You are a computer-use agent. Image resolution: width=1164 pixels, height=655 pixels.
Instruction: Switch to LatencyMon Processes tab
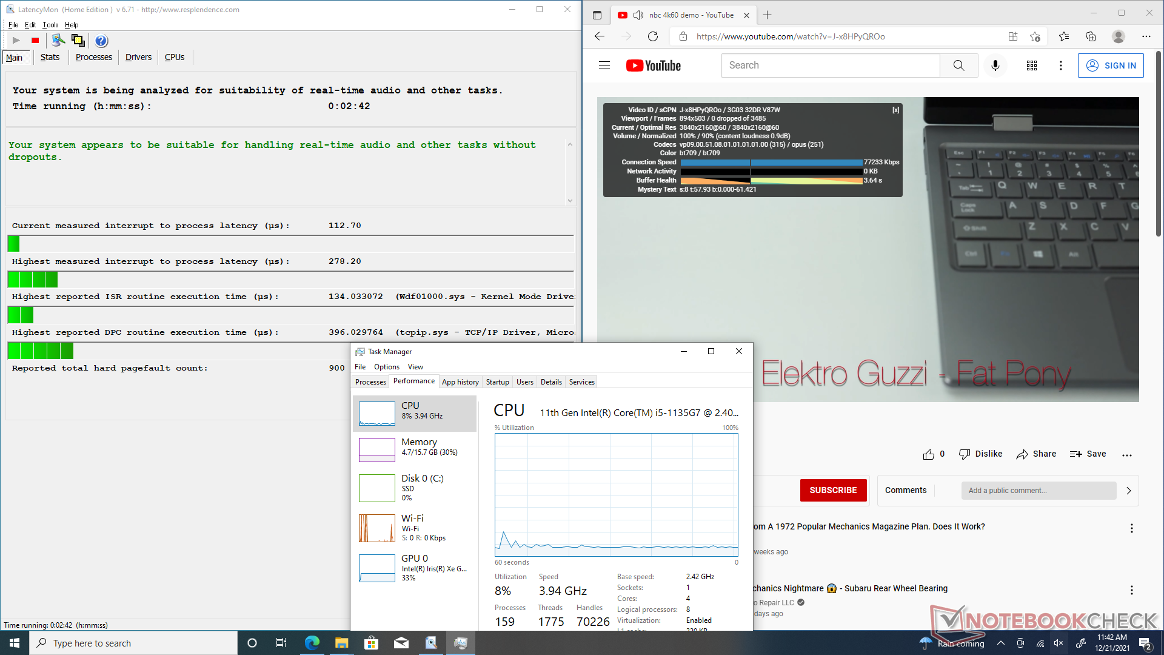[94, 57]
